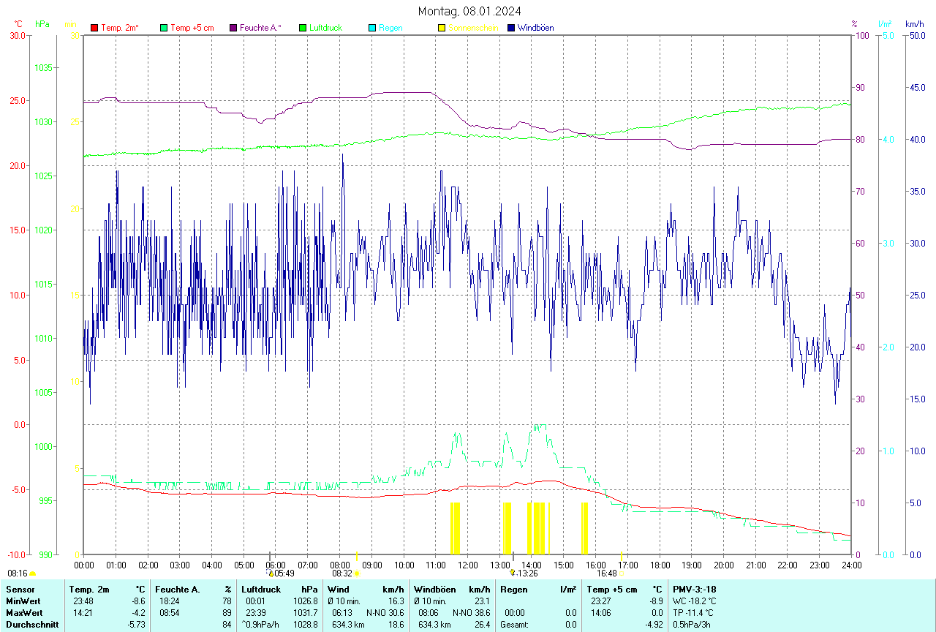This screenshot has width=936, height=632.
Task: Click the average pressure value 1028.8
Action: 306,625
